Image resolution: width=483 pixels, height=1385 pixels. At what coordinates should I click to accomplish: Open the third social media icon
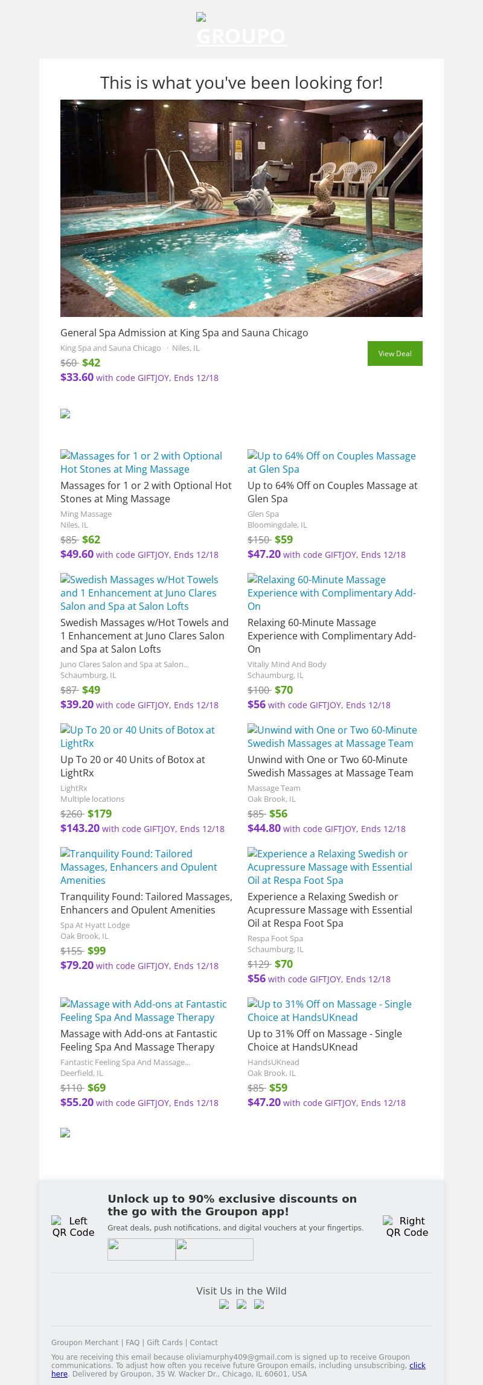(259, 1304)
